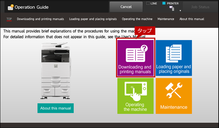This screenshot has width=219, height=128.
Task: Click the teal About this manual button
Action: (55, 108)
